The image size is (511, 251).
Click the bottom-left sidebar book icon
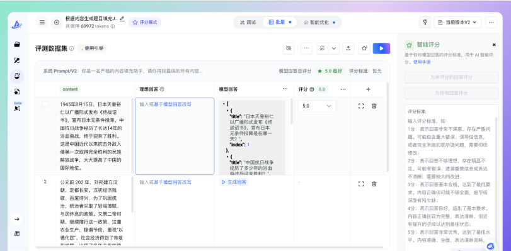(x=17, y=233)
